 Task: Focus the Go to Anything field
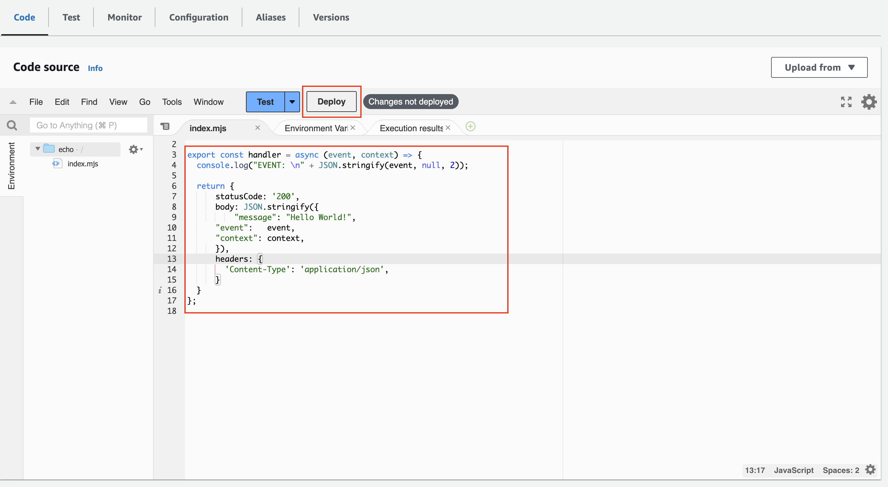tap(89, 125)
